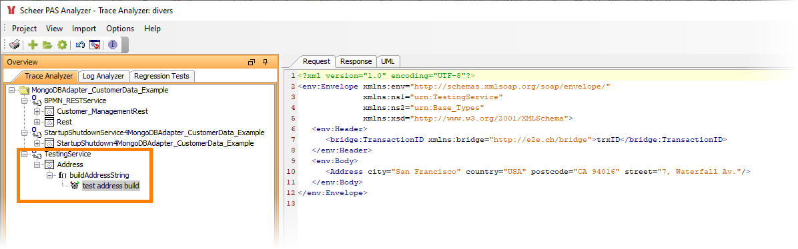
Task: Collapse the buildAddressString node
Action: (x=50, y=175)
